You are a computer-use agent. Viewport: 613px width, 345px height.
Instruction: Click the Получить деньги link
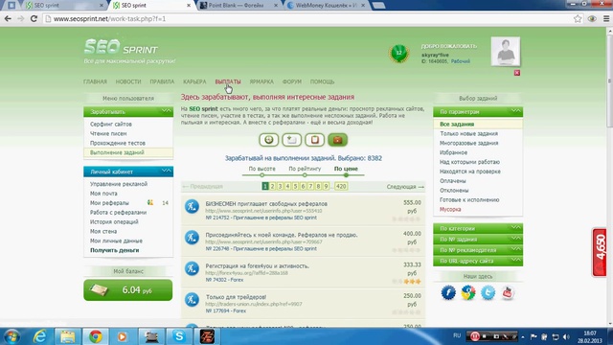[x=115, y=250]
